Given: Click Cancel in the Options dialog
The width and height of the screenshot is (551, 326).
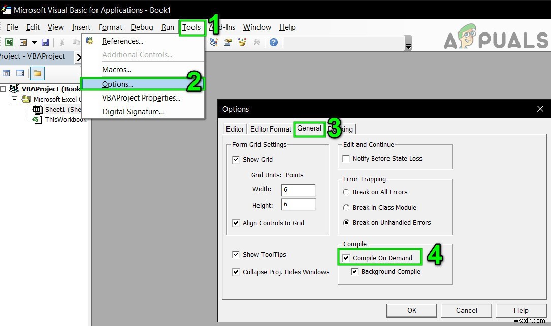Looking at the screenshot, I should click(x=466, y=311).
